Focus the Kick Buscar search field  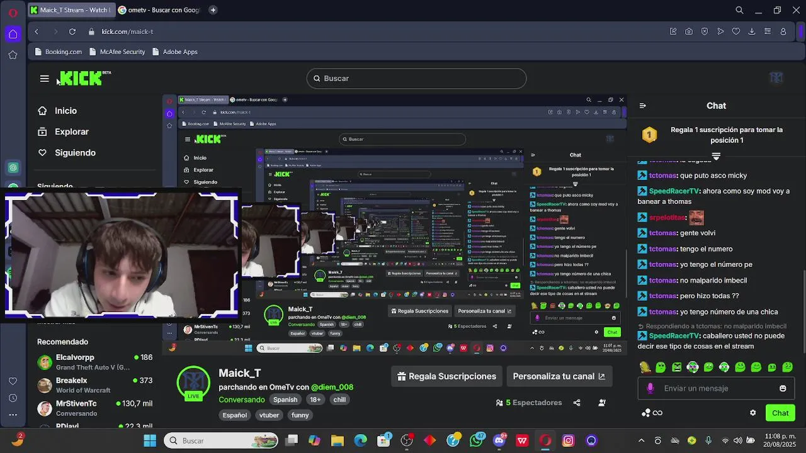[416, 78]
